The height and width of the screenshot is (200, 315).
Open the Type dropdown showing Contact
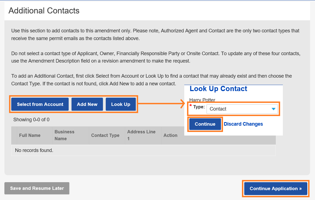(242, 109)
